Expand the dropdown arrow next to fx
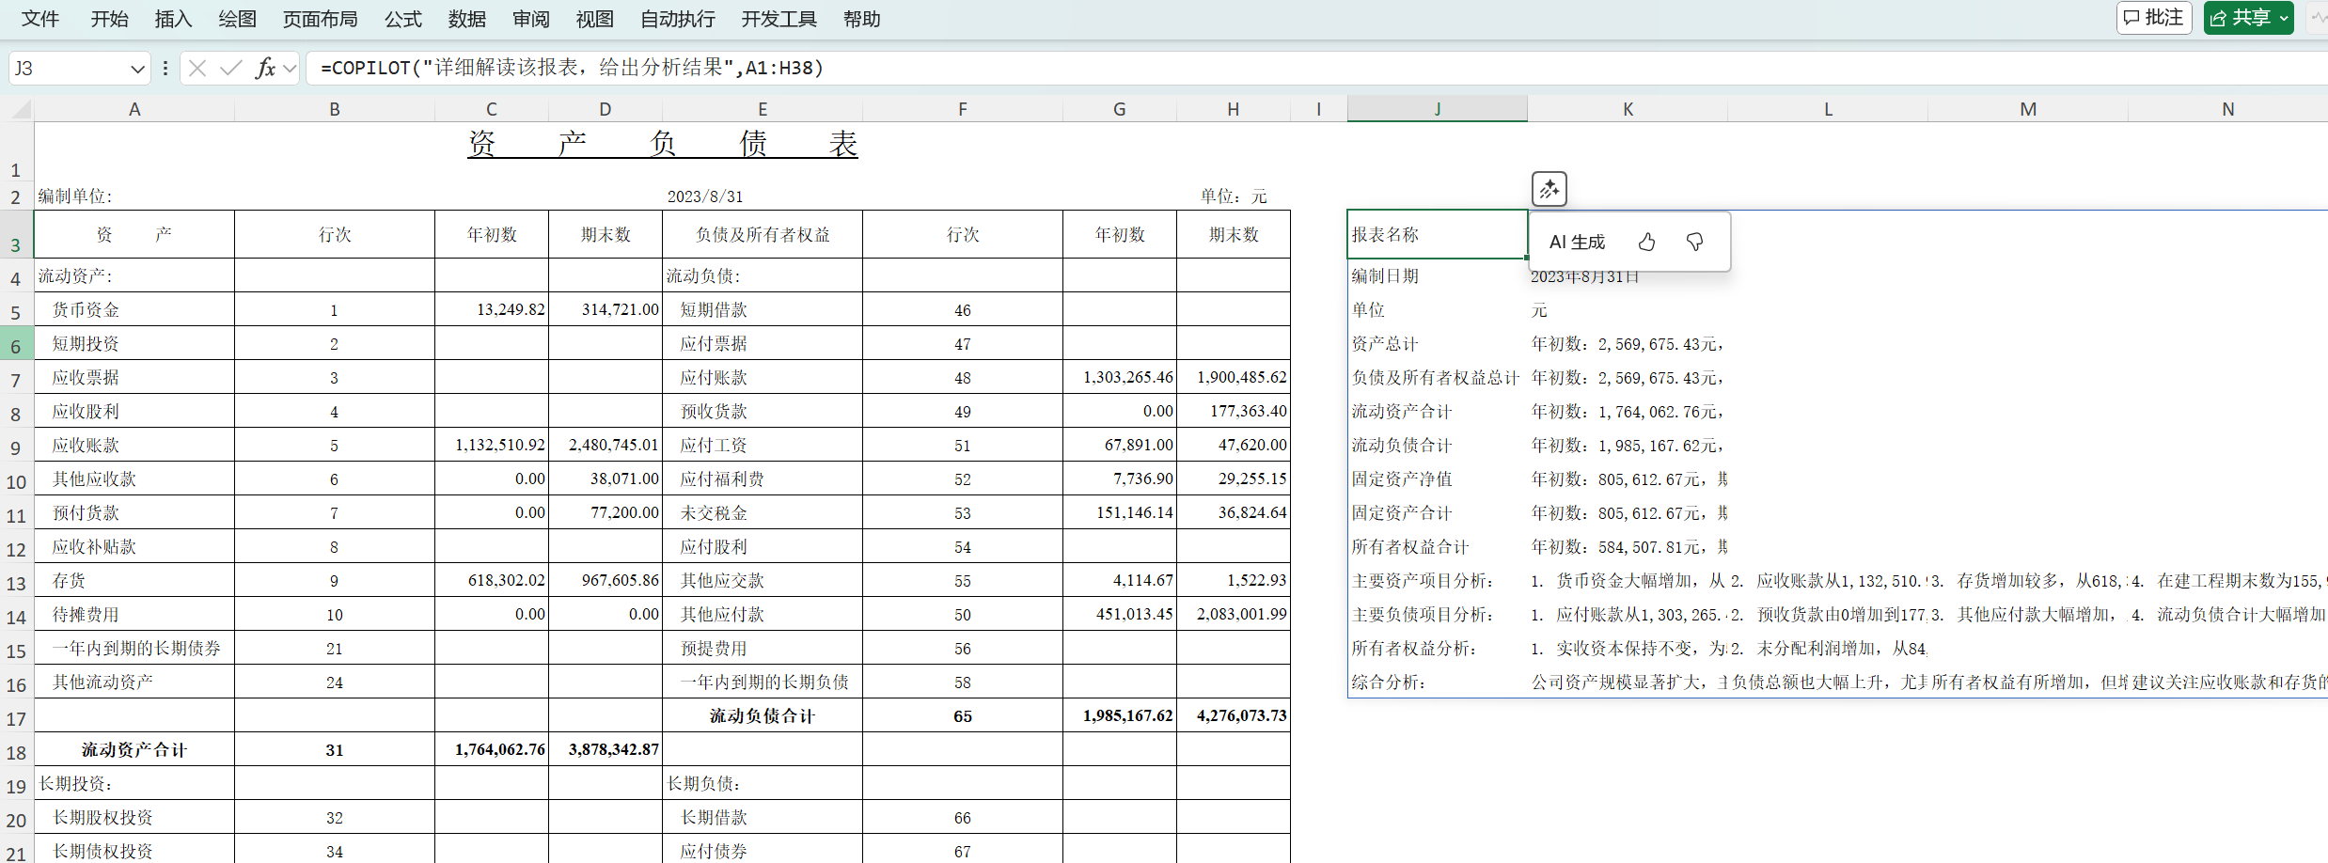The height and width of the screenshot is (863, 2328). point(290,68)
